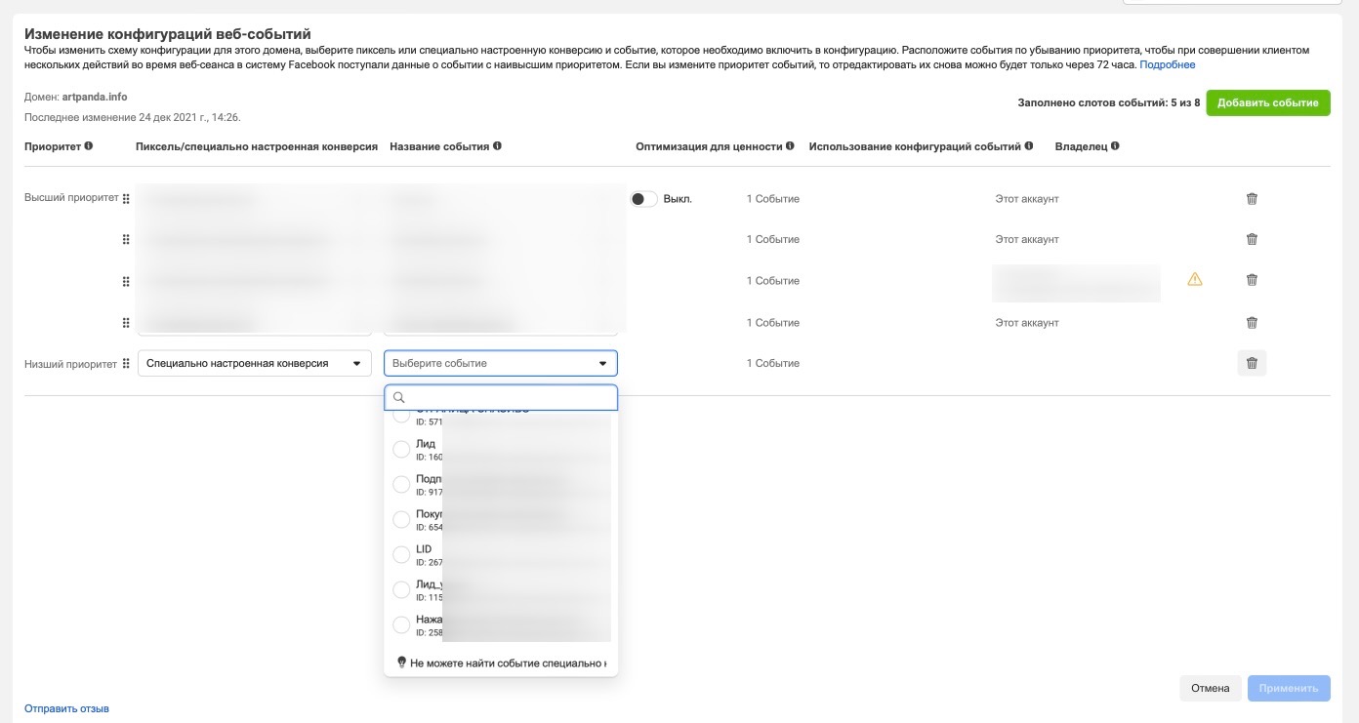
Task: Click the info icon next to Приоритет
Action: 89,146
